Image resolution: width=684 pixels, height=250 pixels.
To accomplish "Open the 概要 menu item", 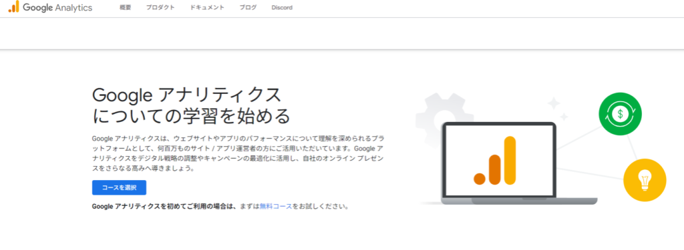I will 125,7.
